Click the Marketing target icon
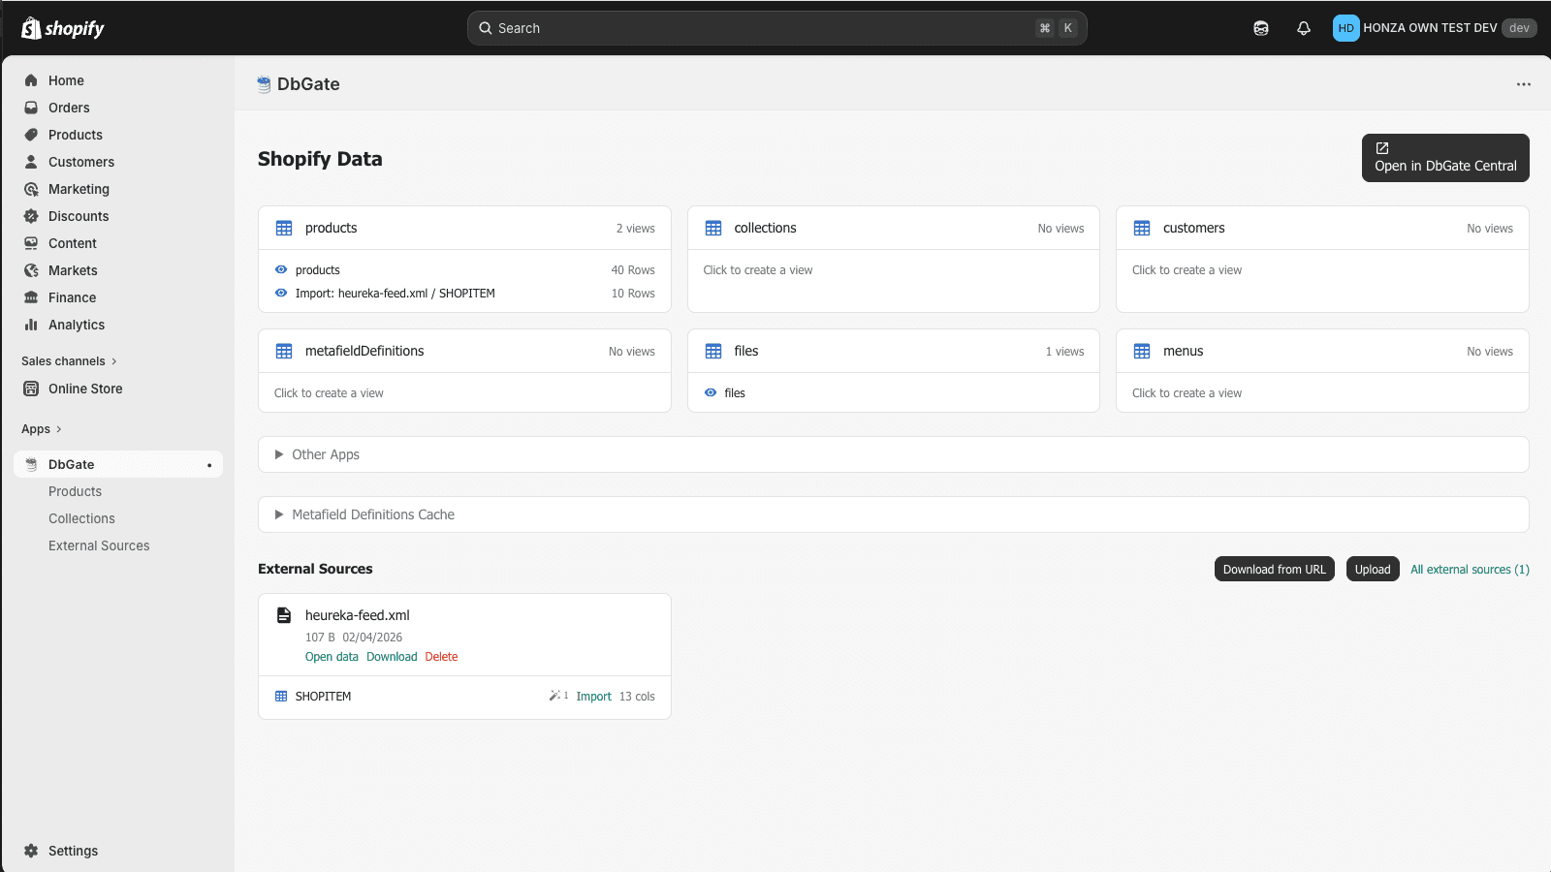Image resolution: width=1551 pixels, height=872 pixels. click(31, 189)
